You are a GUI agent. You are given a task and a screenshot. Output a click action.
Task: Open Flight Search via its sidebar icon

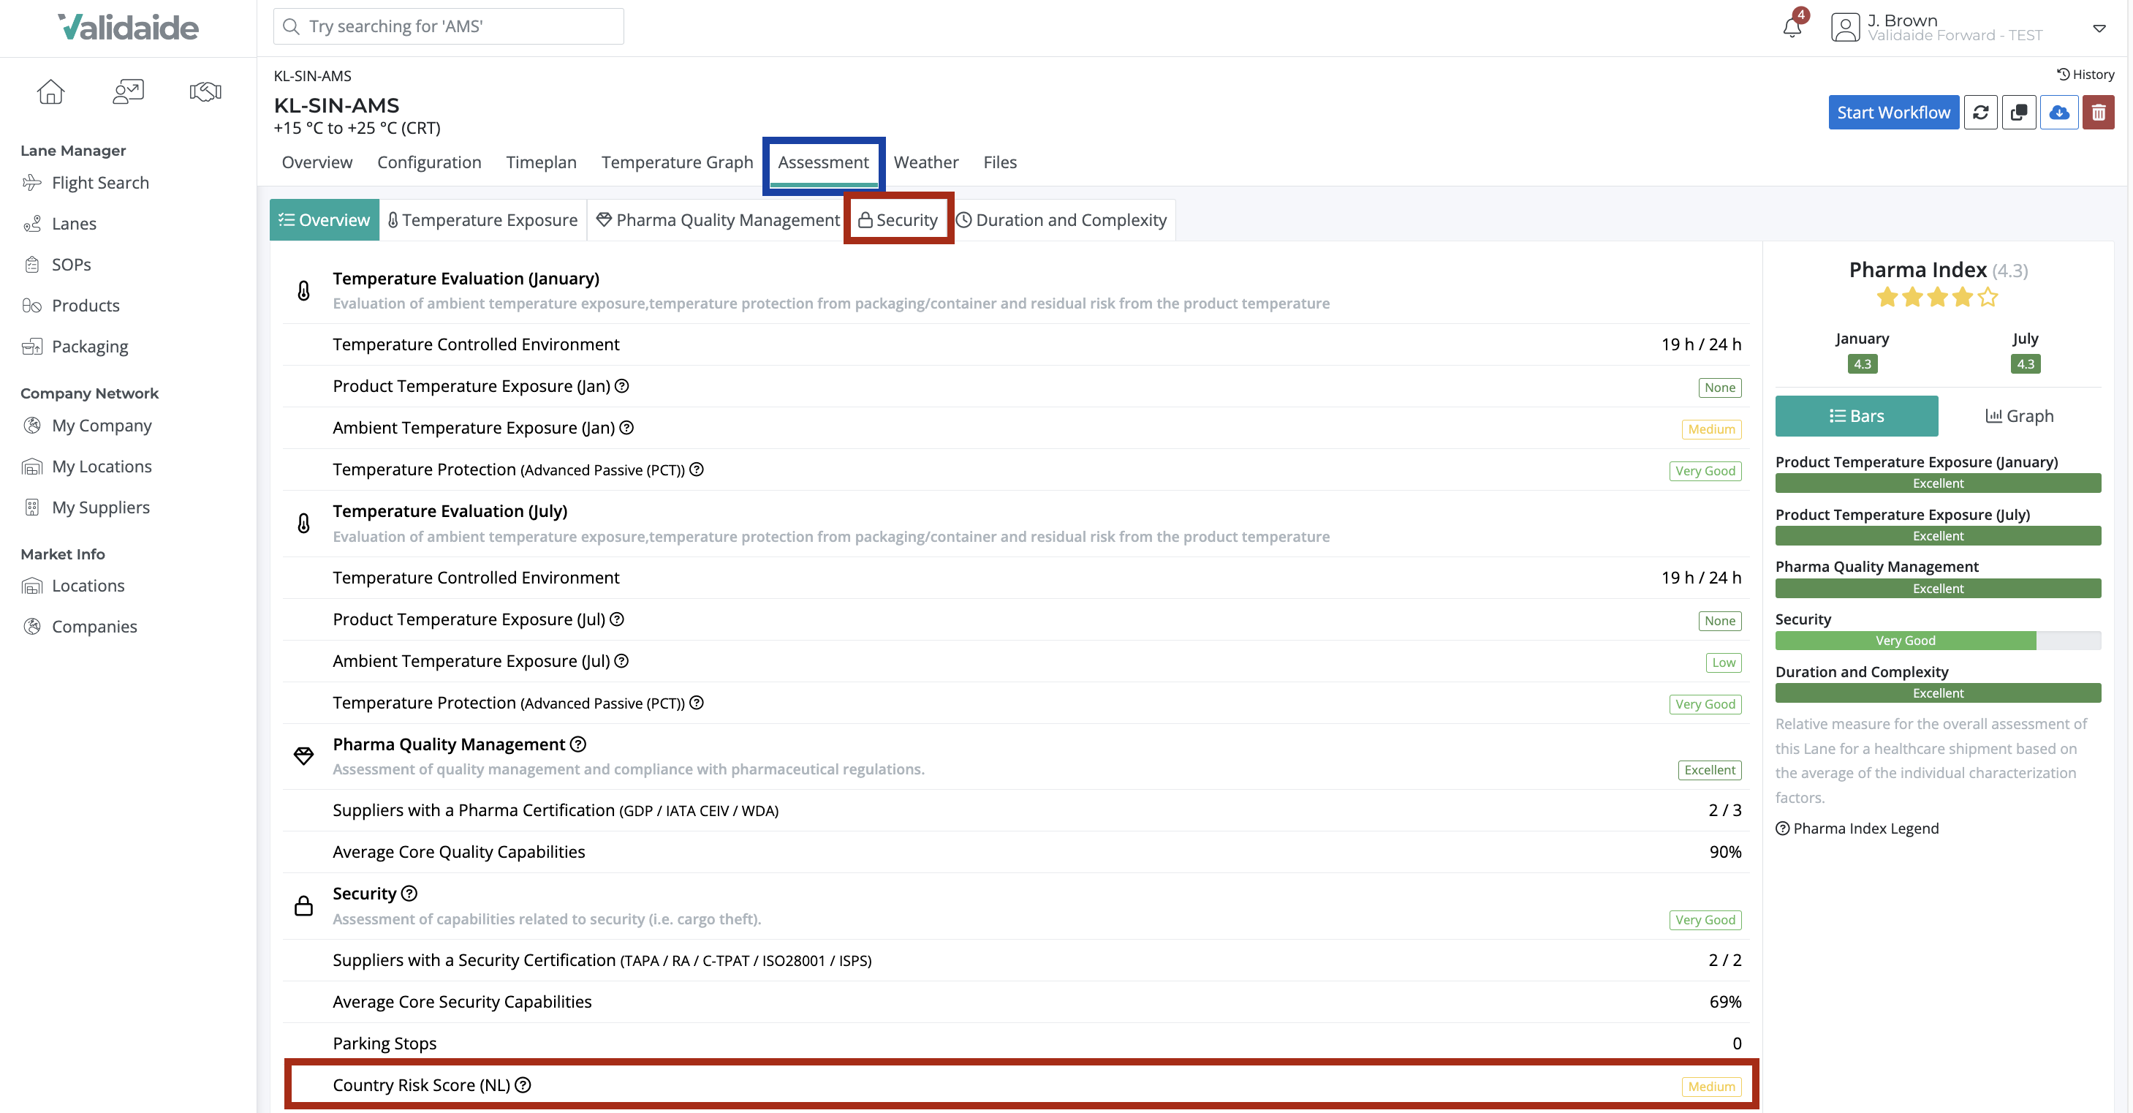click(x=31, y=182)
